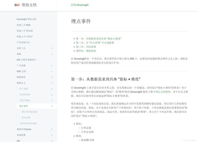Screen dimensions: 197x142
Task: Click the GIO logo in the header
Action: 17,5
